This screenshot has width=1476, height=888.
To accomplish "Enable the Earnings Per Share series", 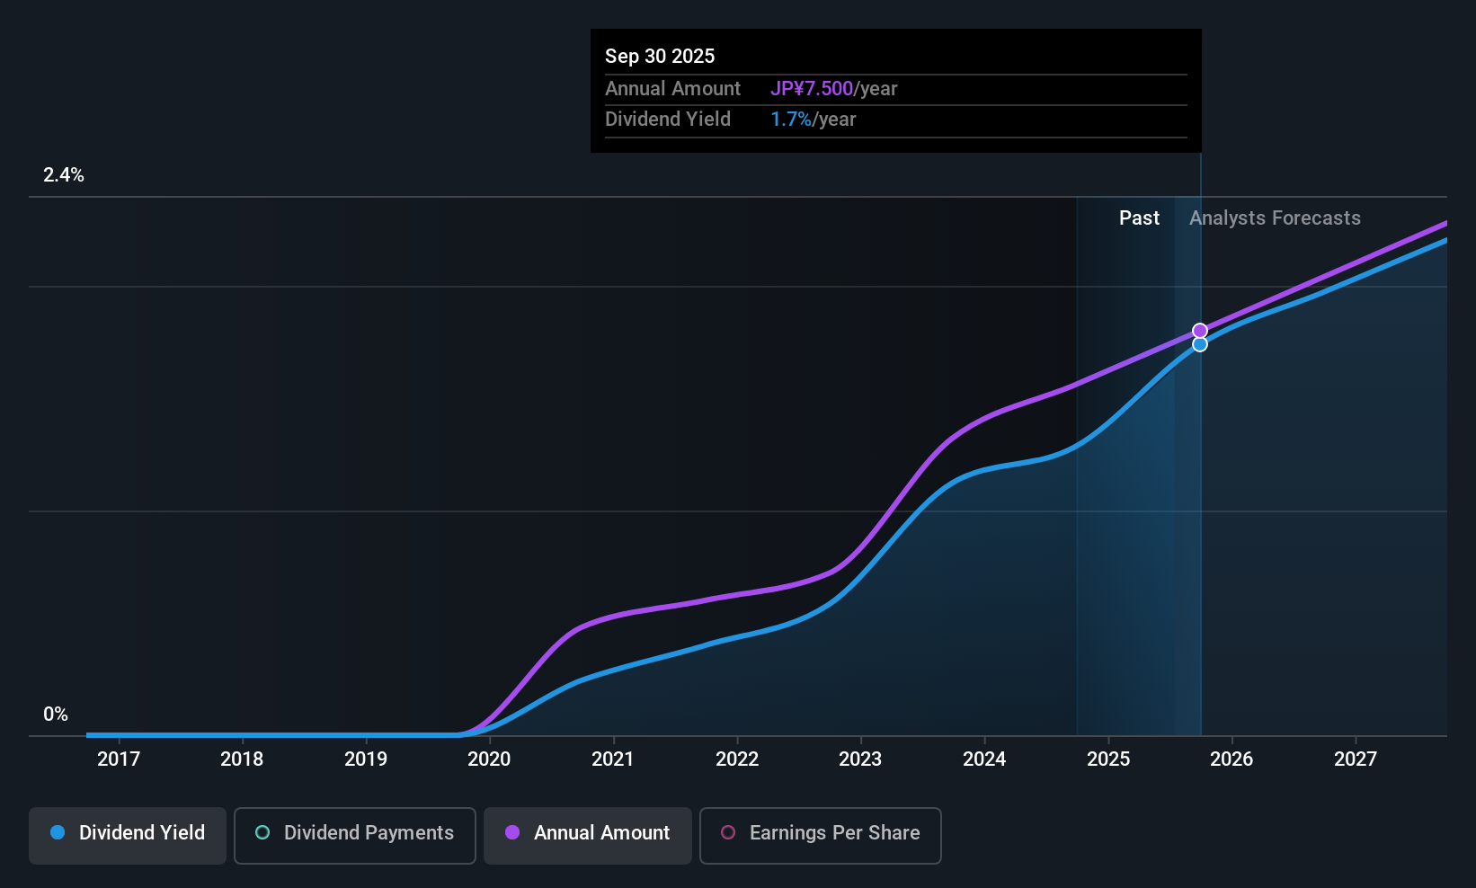I will [821, 835].
